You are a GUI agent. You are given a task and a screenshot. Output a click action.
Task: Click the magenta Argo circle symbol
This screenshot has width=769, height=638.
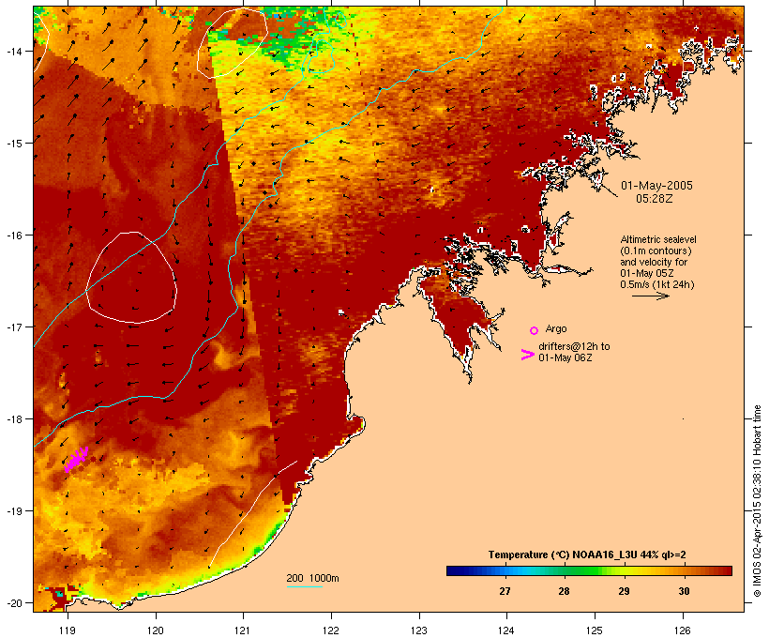(x=535, y=330)
